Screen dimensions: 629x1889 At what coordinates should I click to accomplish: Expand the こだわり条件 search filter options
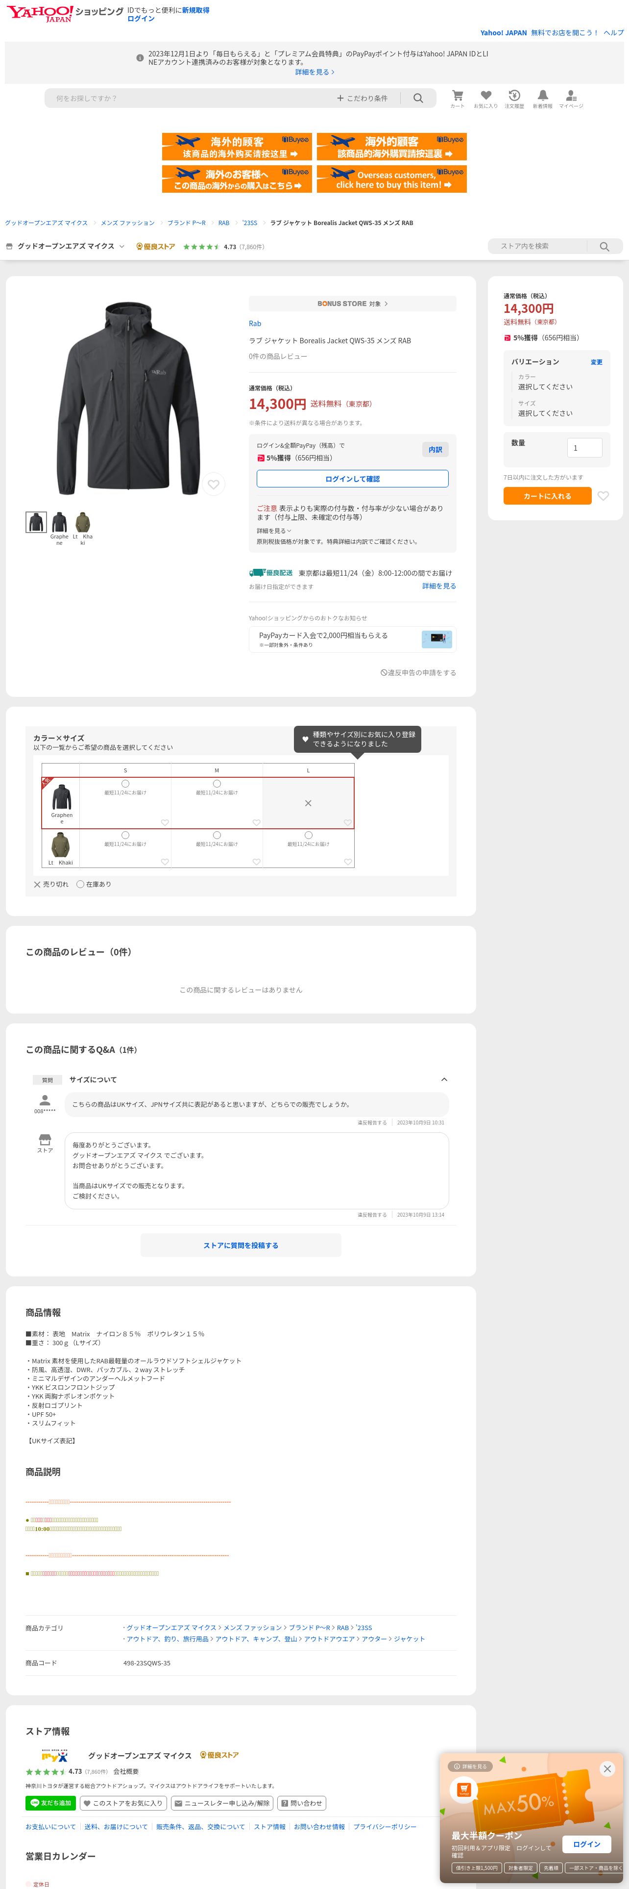coord(363,98)
